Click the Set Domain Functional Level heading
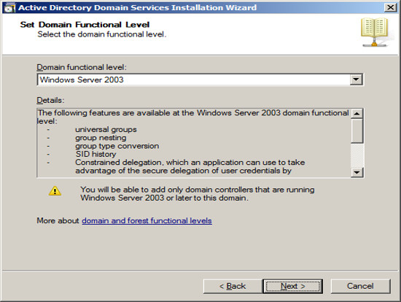The height and width of the screenshot is (302, 401). [85, 25]
